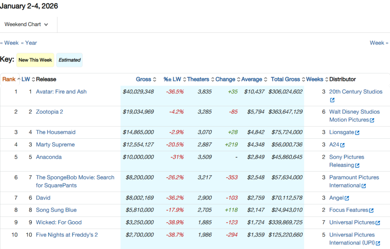
Task: Go to next Week link at right
Action: [x=379, y=43]
